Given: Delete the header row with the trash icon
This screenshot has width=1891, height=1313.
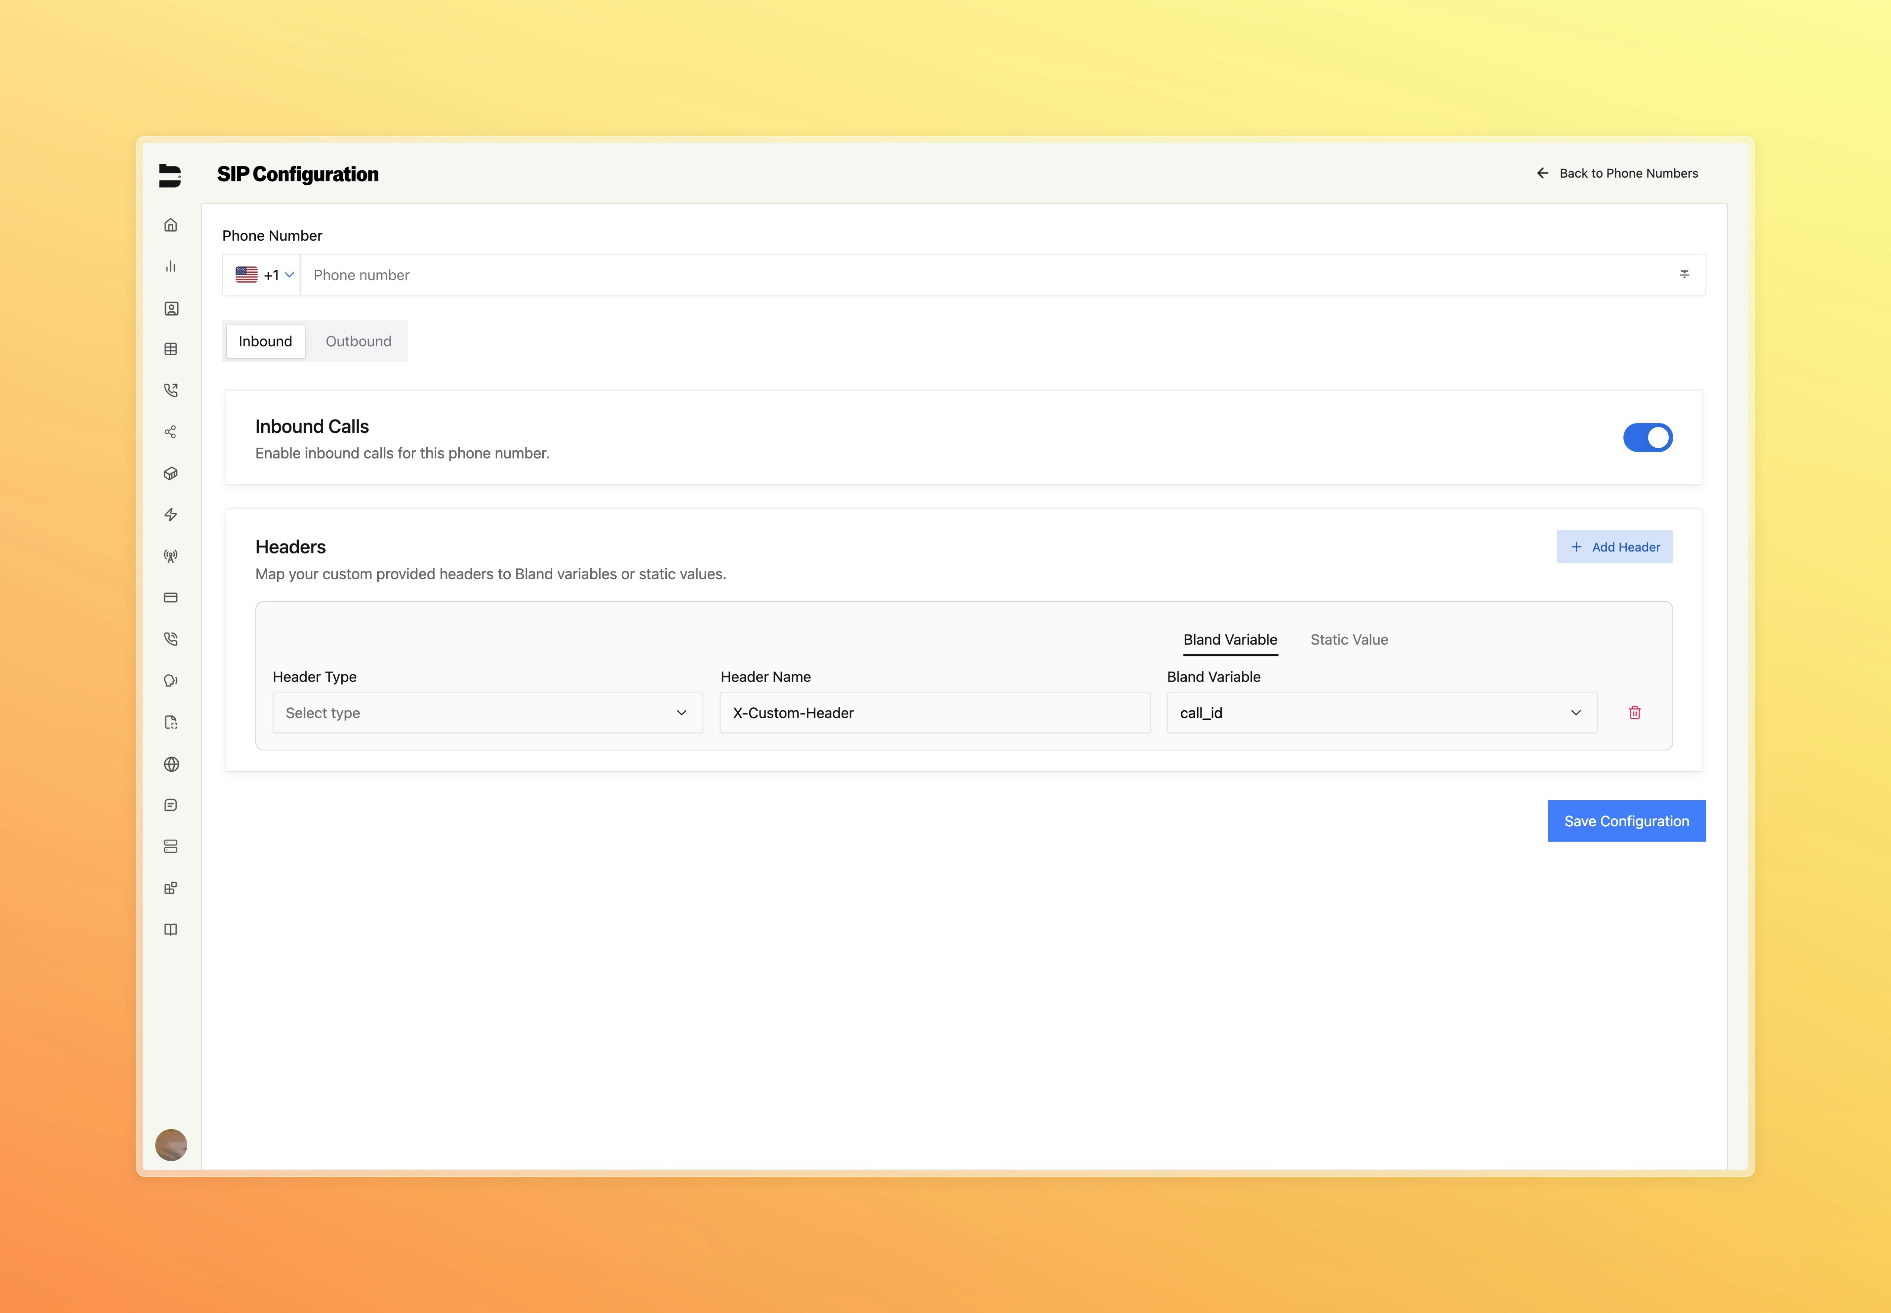Looking at the screenshot, I should pyautogui.click(x=1634, y=713).
